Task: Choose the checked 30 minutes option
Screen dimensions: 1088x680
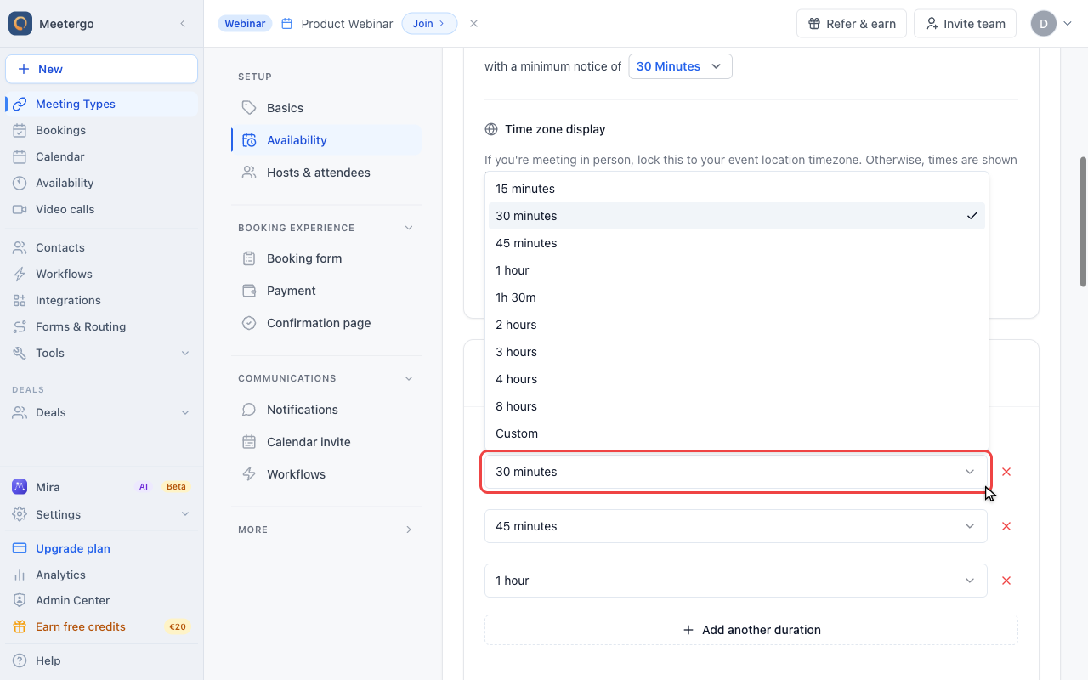Action: tap(737, 216)
